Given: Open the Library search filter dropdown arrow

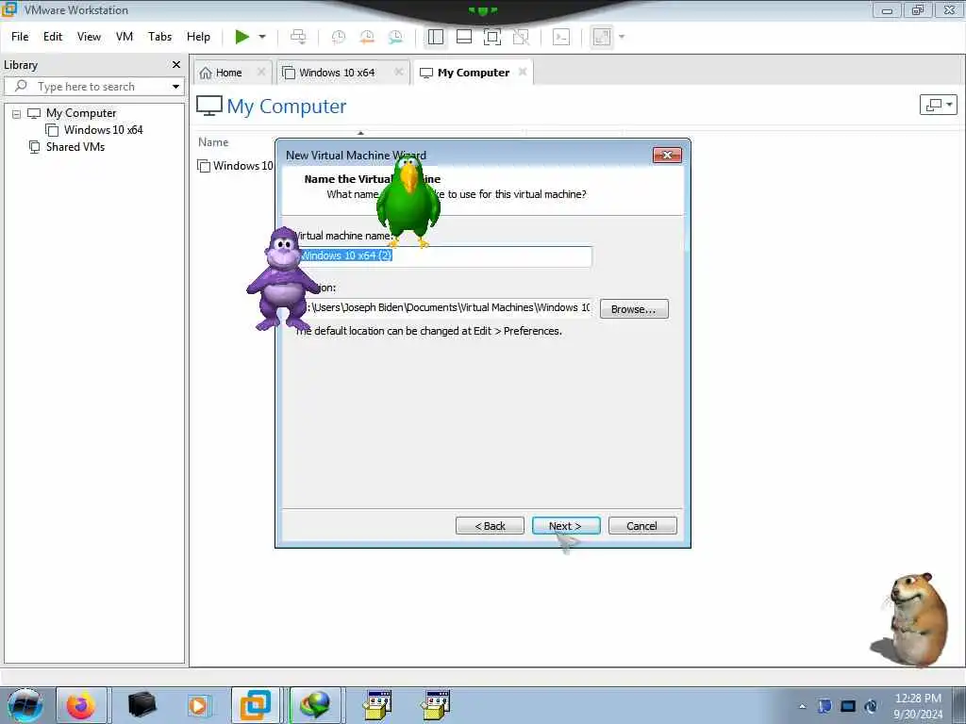Looking at the screenshot, I should [175, 86].
